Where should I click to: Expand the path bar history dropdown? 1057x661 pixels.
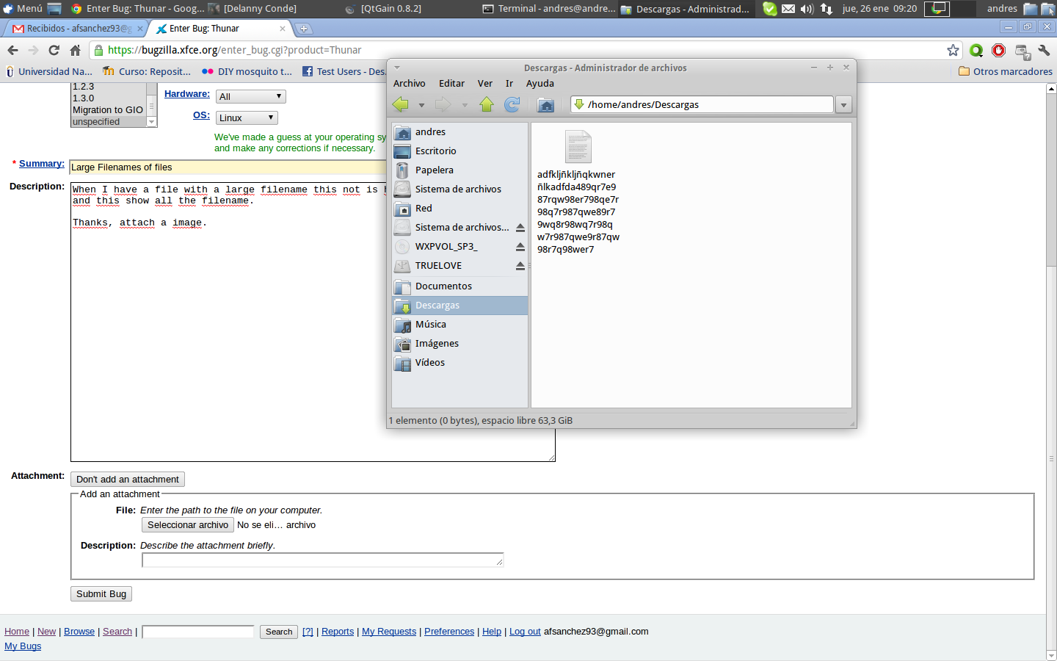click(843, 105)
